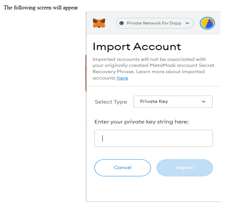Screen dimensions: 227x203
Task: Click the Select Type label
Action: click(111, 102)
